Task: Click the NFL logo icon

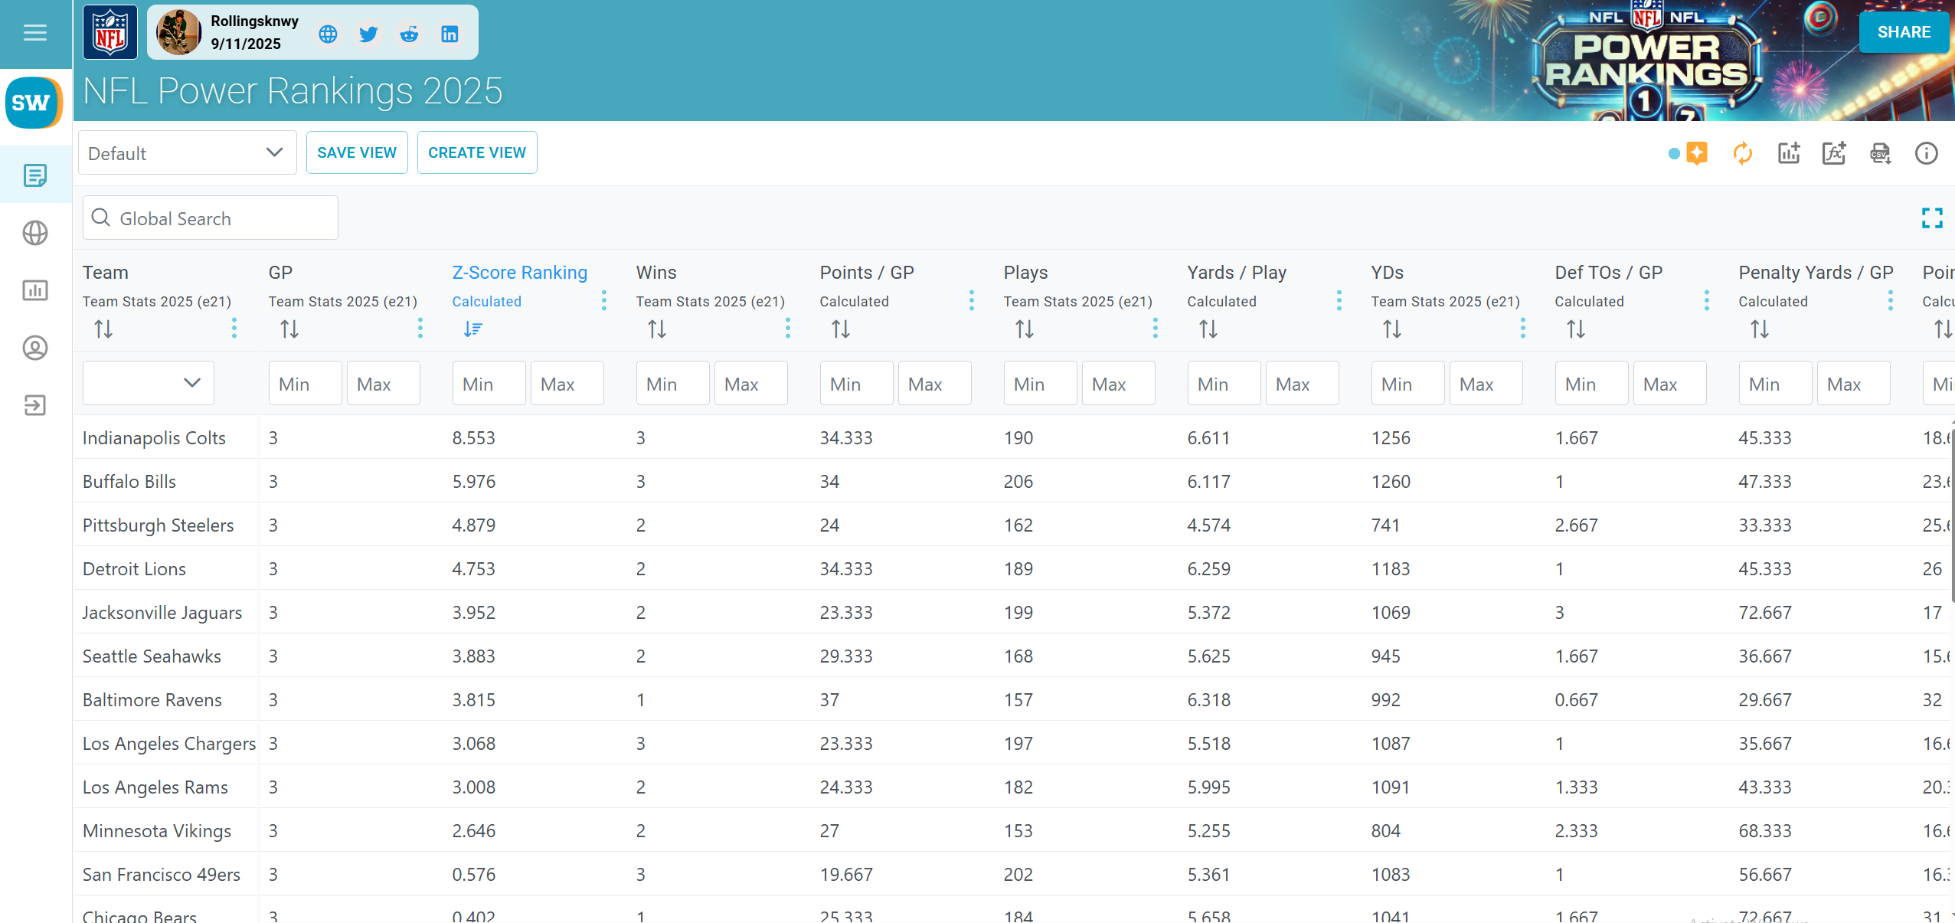Action: 110,32
